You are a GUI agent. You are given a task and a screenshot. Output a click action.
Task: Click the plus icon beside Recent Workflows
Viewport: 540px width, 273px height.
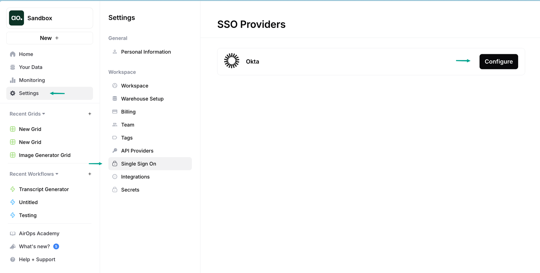[90, 174]
